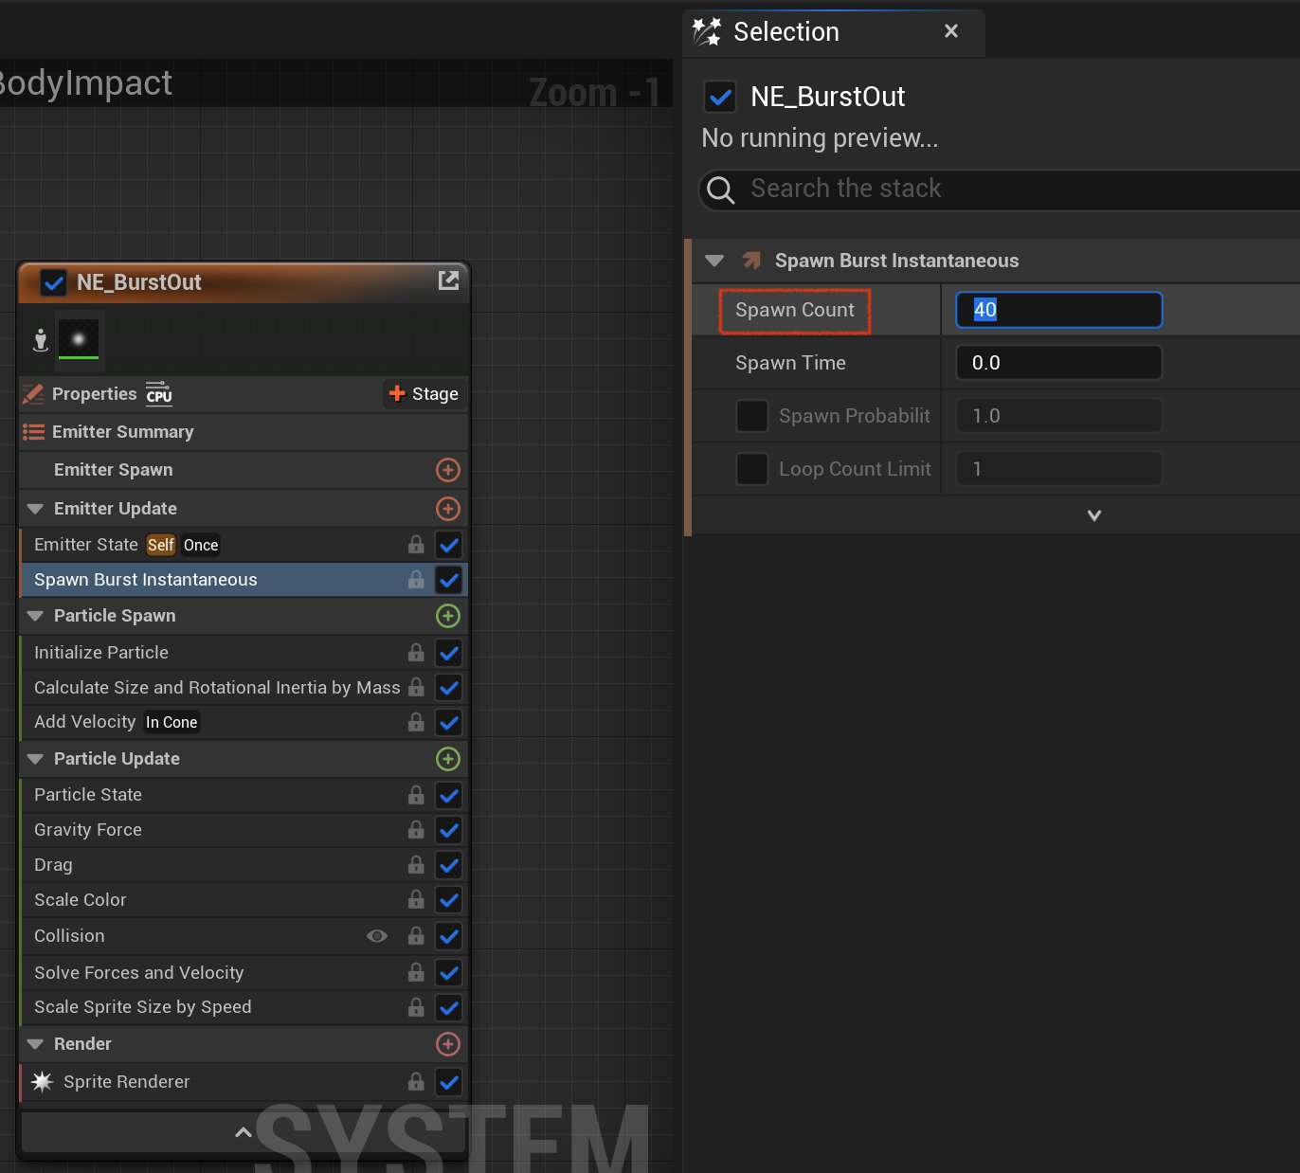
Task: Collapse the Emitter Update group
Action: click(36, 509)
